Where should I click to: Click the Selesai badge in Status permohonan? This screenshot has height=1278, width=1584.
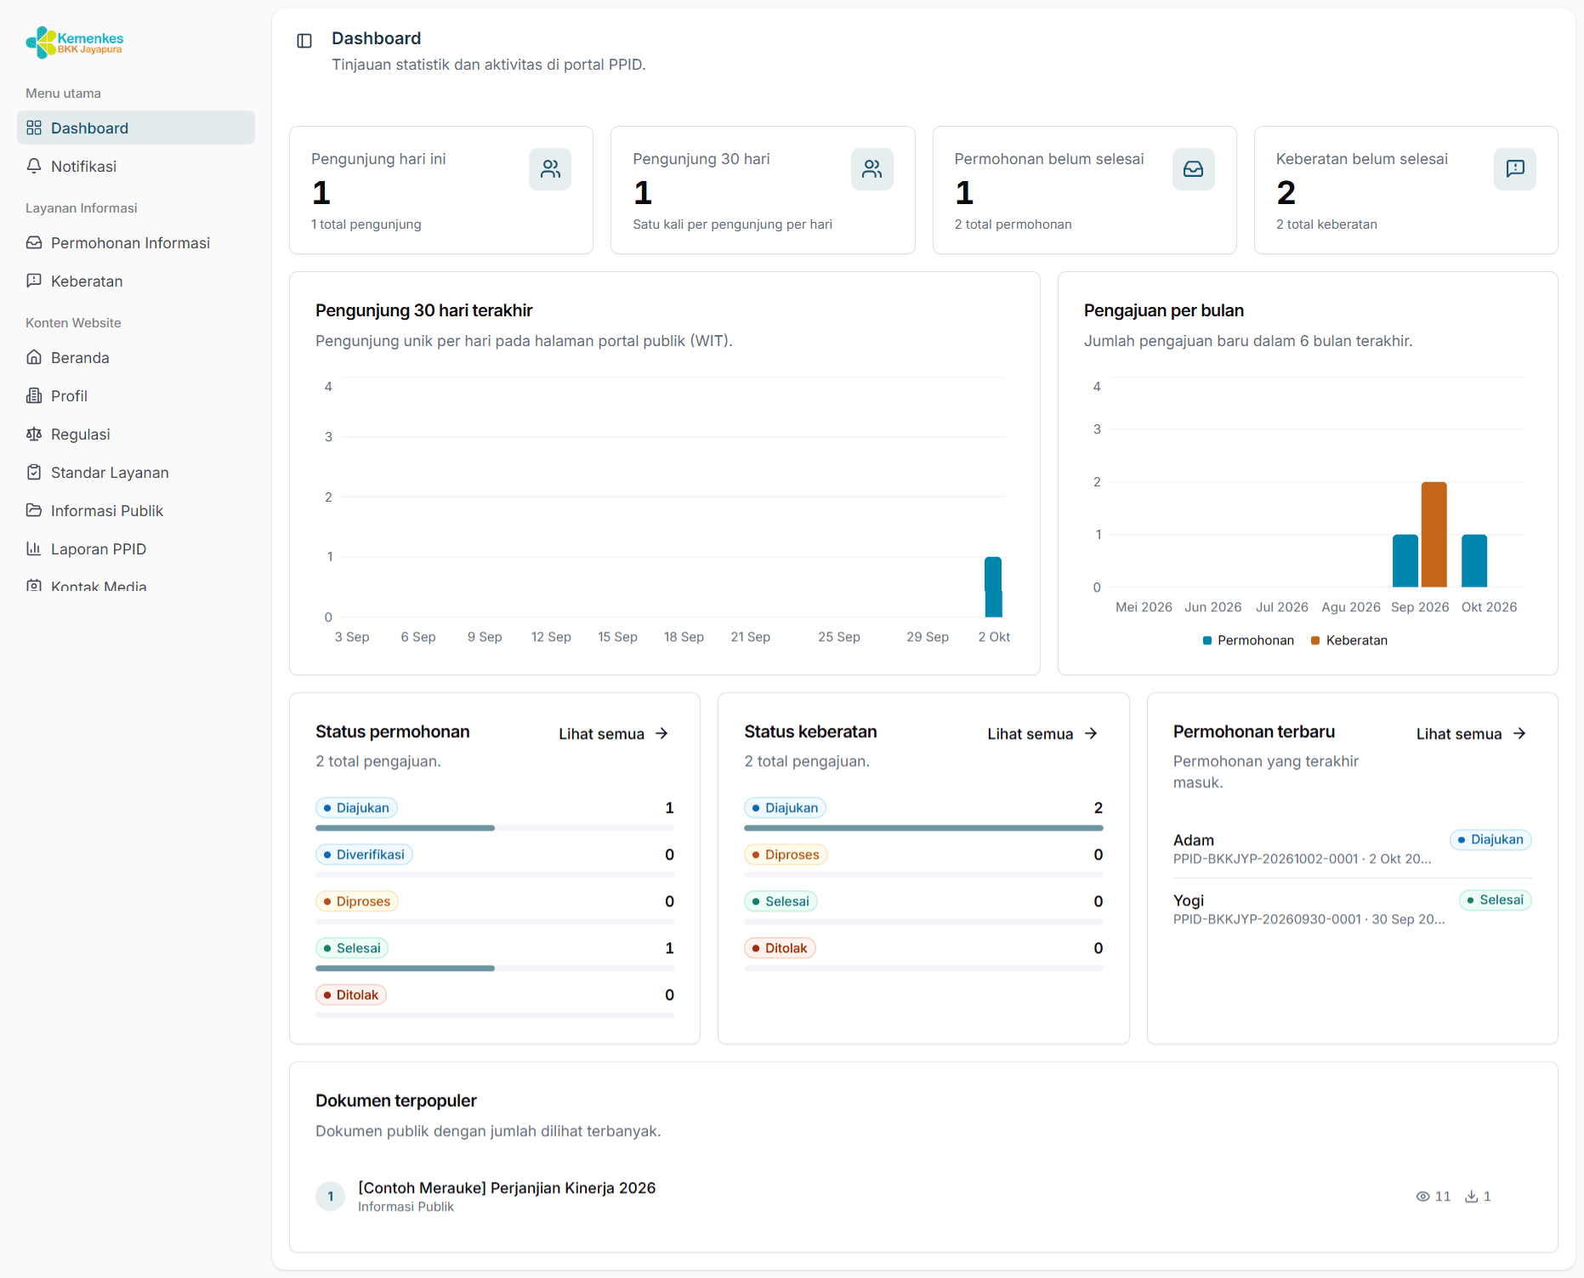coord(352,948)
